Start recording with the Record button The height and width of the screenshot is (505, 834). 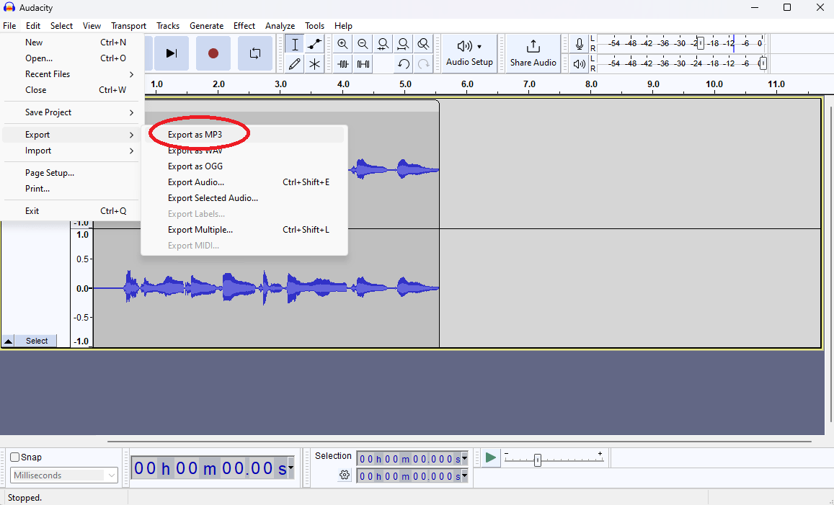pos(213,53)
